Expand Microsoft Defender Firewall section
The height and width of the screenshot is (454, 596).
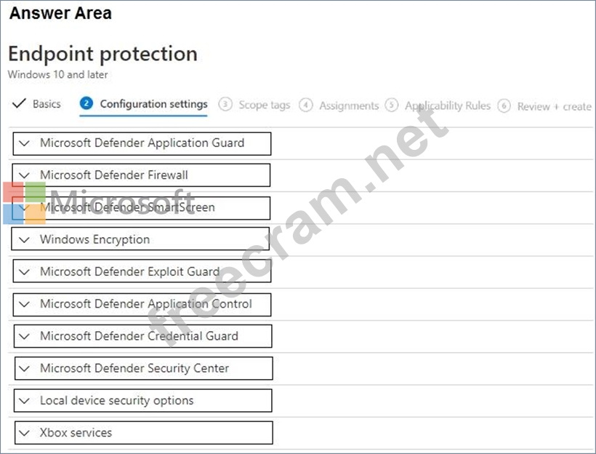coord(142,175)
